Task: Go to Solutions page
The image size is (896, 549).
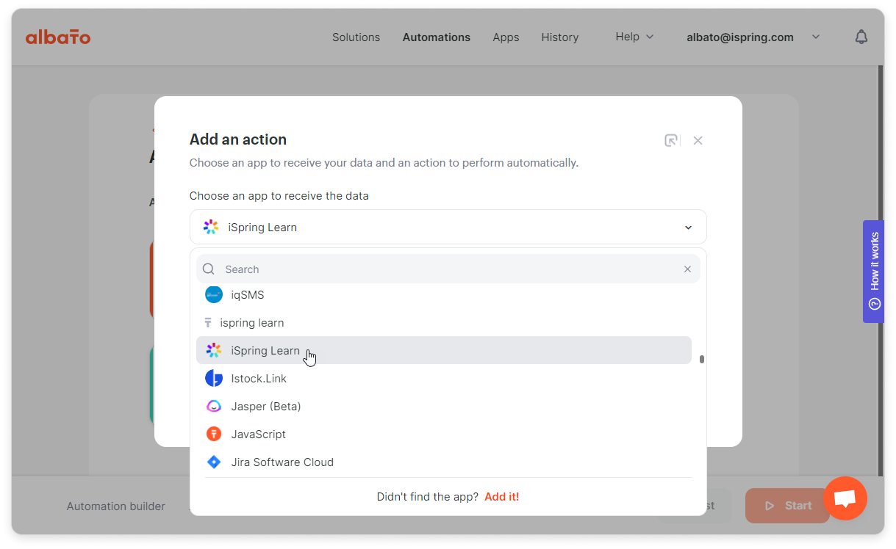Action: pos(356,37)
